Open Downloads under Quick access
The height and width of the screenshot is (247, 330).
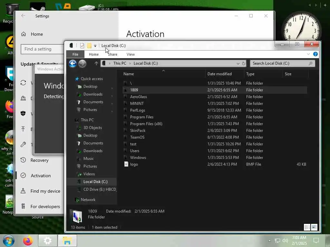click(93, 94)
